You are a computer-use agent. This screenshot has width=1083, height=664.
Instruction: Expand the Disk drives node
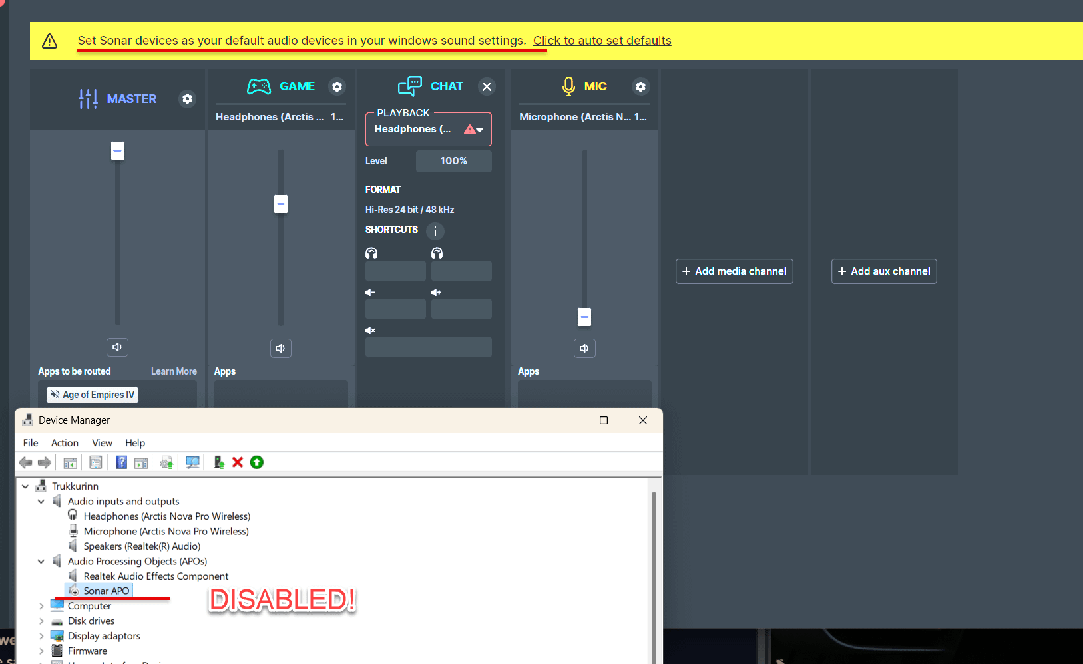pyautogui.click(x=41, y=621)
